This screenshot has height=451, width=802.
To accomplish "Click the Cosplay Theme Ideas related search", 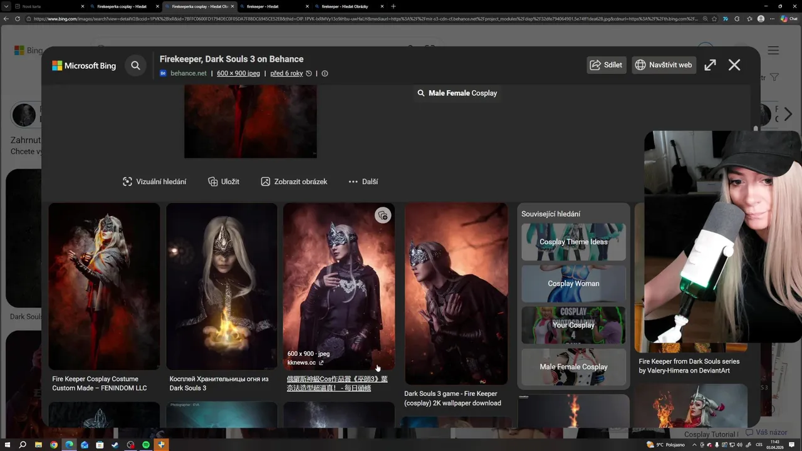I will 573,242.
